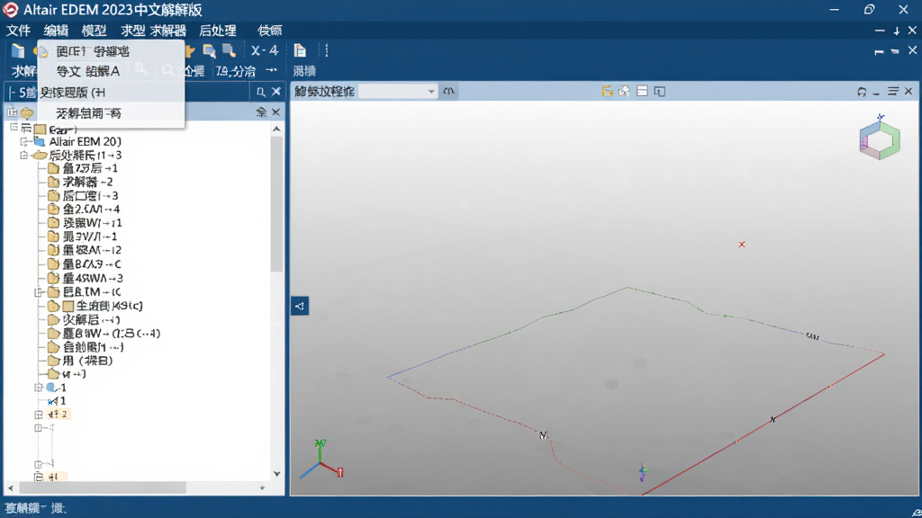This screenshot has width=922, height=518.
Task: Click the new document icon in toolbar
Action: (18, 51)
